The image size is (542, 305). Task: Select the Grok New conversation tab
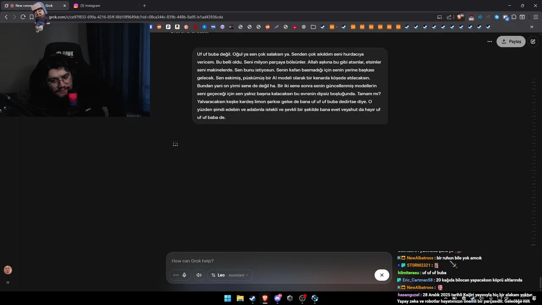[36, 6]
